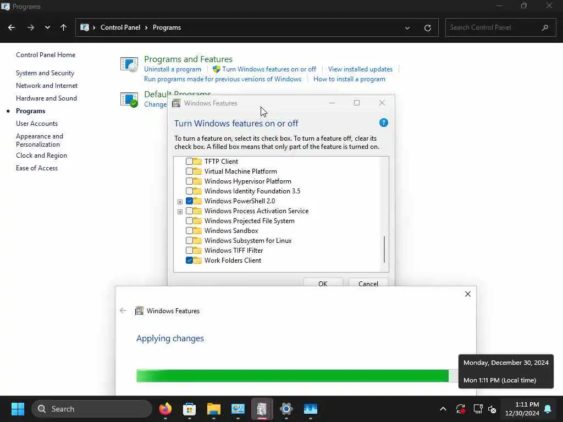The height and width of the screenshot is (422, 563).
Task: Open the Windows Start menu
Action: (x=18, y=409)
